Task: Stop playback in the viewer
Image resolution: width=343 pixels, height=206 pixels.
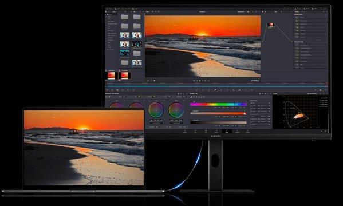Action: (200, 81)
